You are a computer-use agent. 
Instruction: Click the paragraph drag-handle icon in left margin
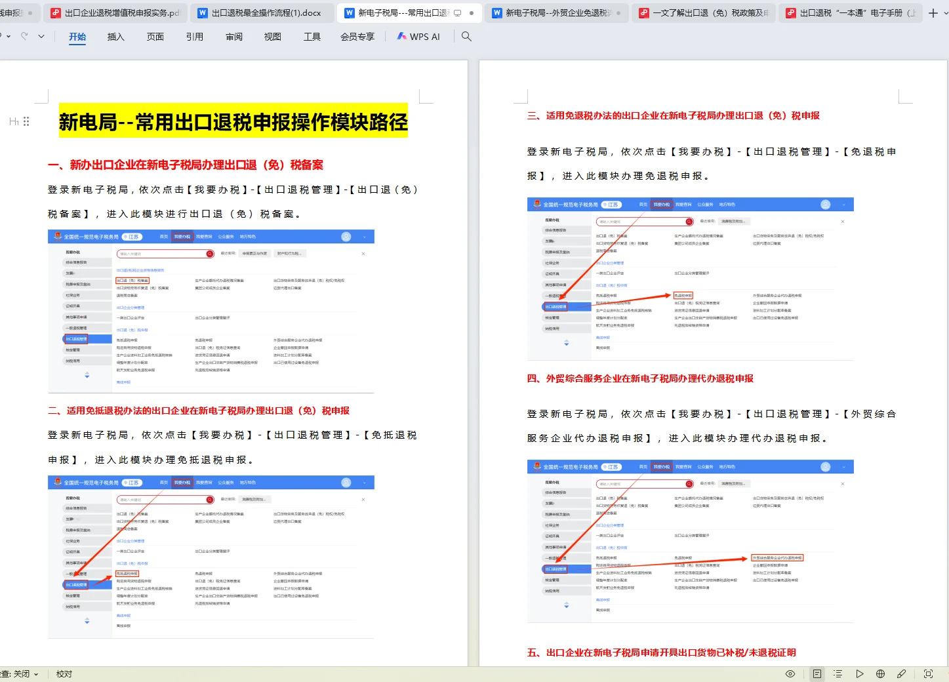coord(26,121)
